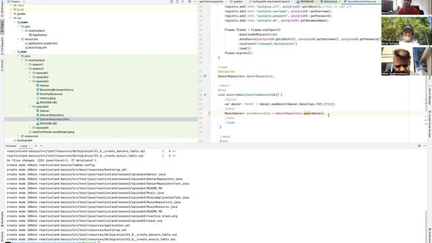Click the bottom participant video thumbnail
This screenshot has width=432, height=243.
pos(406,61)
